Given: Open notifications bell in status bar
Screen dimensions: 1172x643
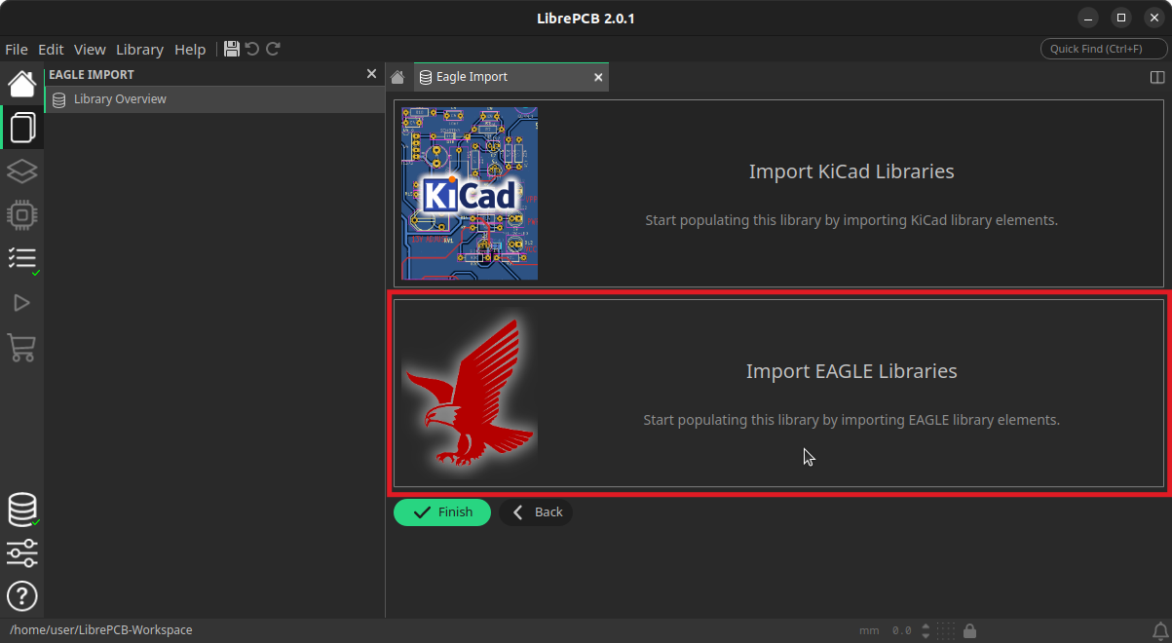Looking at the screenshot, I should click(x=1160, y=630).
